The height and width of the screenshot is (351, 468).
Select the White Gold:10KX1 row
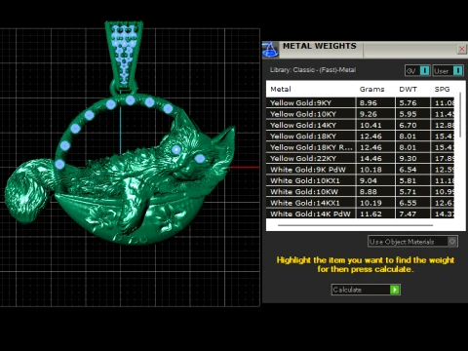click(360, 180)
